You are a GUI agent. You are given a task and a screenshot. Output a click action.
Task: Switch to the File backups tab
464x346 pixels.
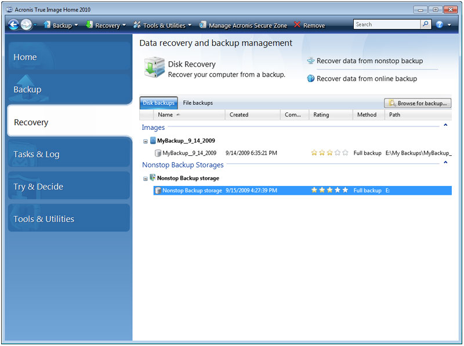coord(198,103)
